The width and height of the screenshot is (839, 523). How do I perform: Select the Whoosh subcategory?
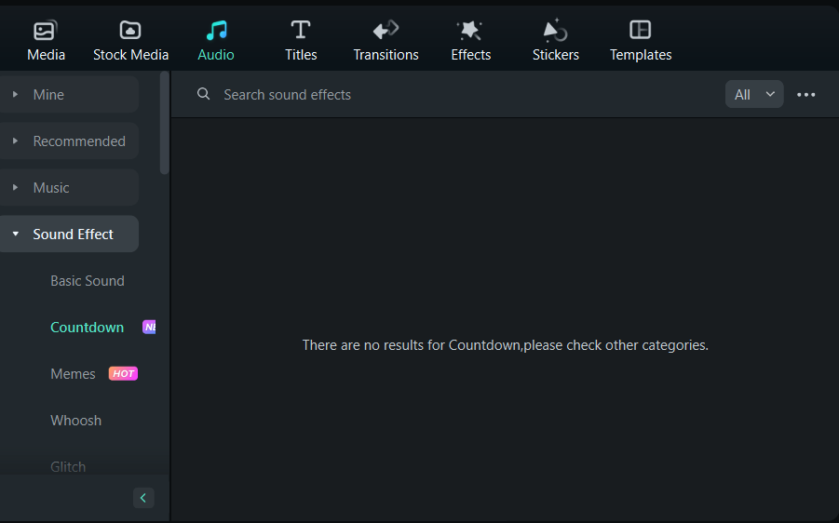[x=76, y=421]
